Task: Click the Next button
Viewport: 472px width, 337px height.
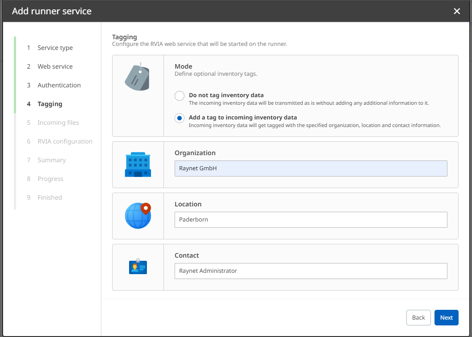Action: (x=446, y=317)
